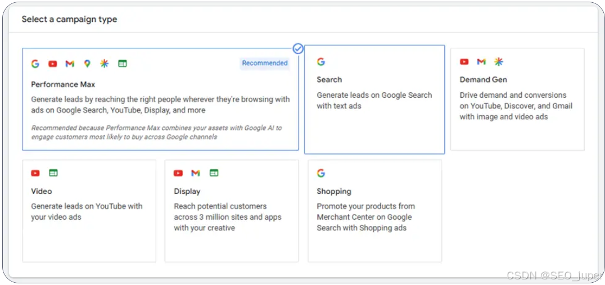Choose the Demand Gen campaign type
Image resolution: width=605 pixels, height=285 pixels.
click(x=517, y=99)
